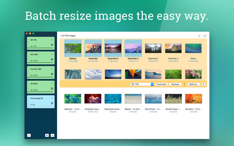Close the selection action bar with X
The height and width of the screenshot is (146, 234).
tap(203, 84)
